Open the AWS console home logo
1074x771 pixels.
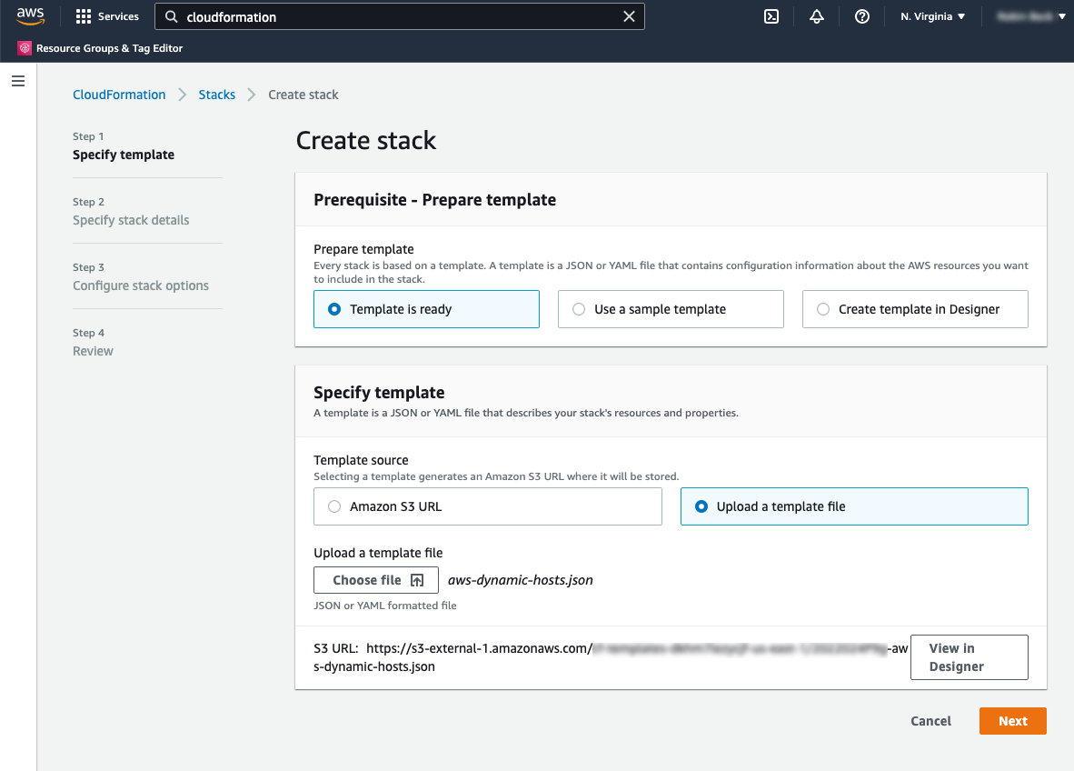[30, 16]
